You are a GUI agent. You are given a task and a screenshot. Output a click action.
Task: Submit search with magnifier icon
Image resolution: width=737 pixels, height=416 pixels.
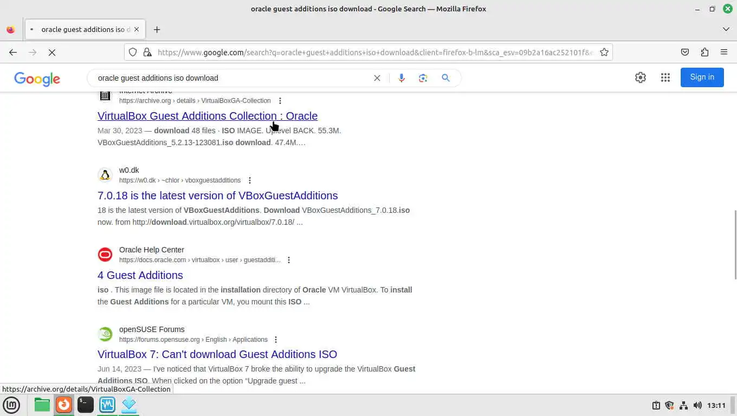pos(445,78)
